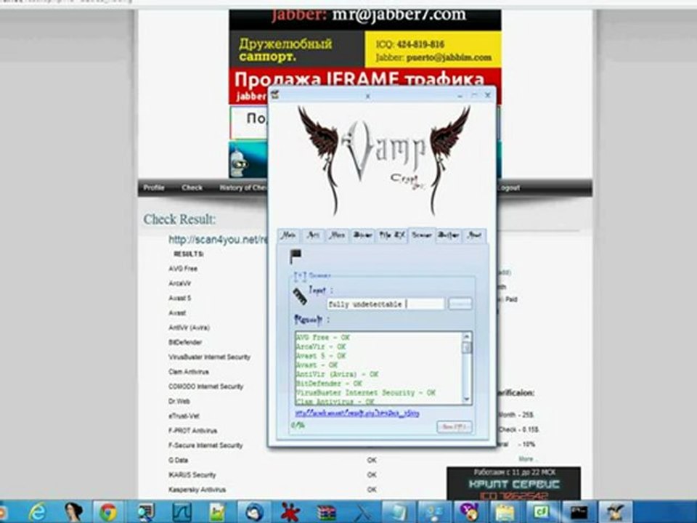Select the File EX tab
Image resolution: width=697 pixels, height=523 pixels.
392,235
